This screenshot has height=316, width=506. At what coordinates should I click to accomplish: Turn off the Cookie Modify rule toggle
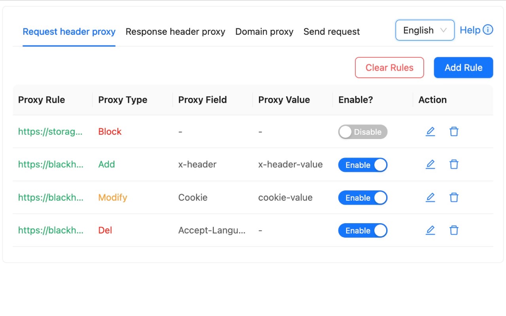363,198
